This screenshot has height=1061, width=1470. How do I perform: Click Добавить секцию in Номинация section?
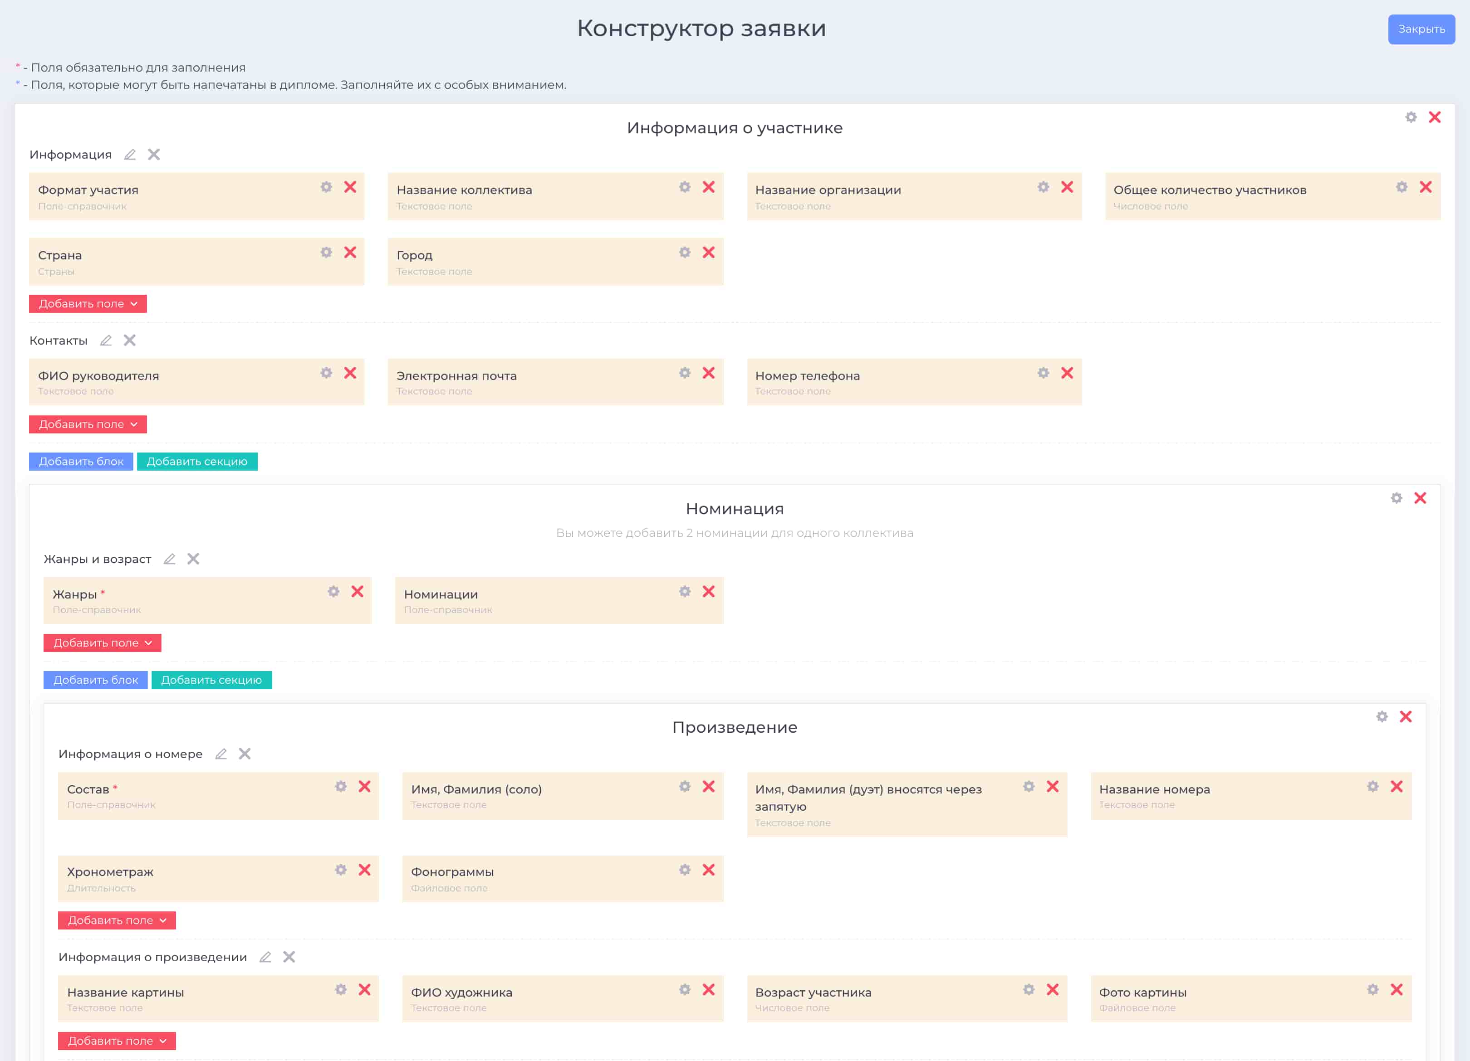[211, 680]
